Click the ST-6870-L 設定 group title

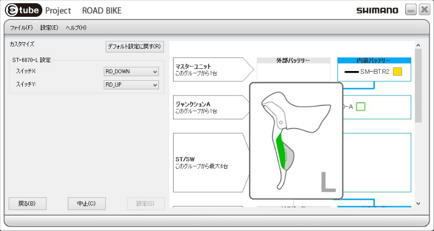(31, 60)
